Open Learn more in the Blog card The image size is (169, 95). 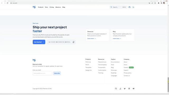click(x=117, y=39)
